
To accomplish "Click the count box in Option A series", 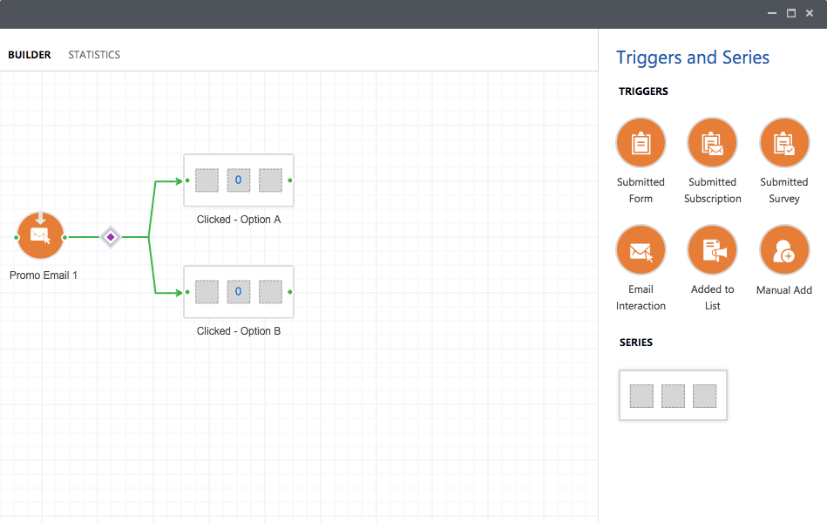I will 239,180.
